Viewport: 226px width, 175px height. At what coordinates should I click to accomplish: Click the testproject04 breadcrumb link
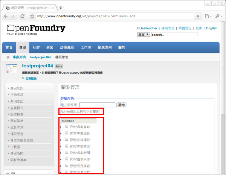click(40, 57)
